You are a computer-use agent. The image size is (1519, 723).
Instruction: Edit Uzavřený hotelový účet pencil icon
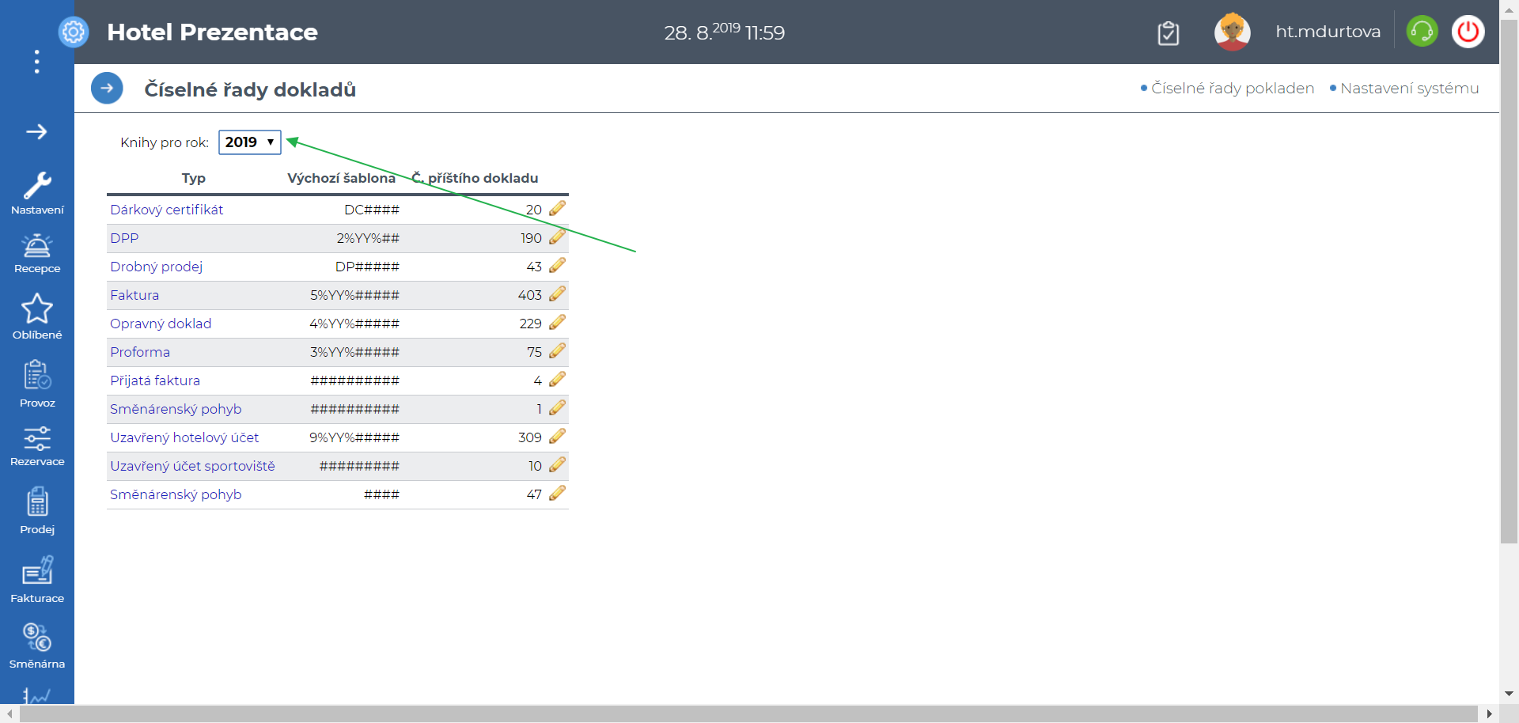(x=557, y=436)
